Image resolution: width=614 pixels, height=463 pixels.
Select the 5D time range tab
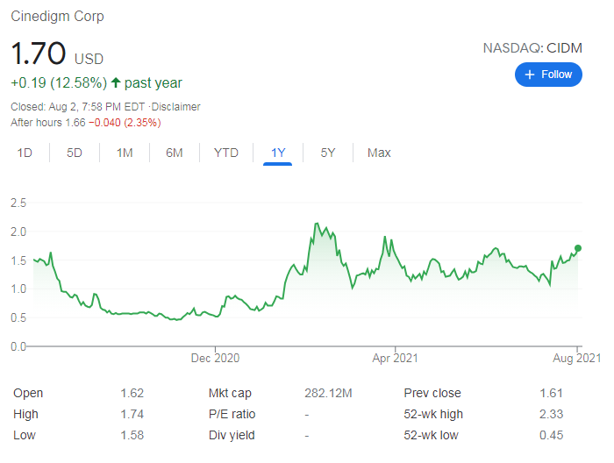click(x=75, y=153)
